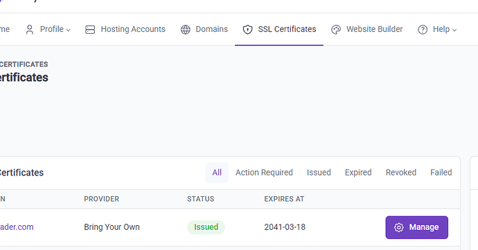Select the Expired filter tab

358,173
